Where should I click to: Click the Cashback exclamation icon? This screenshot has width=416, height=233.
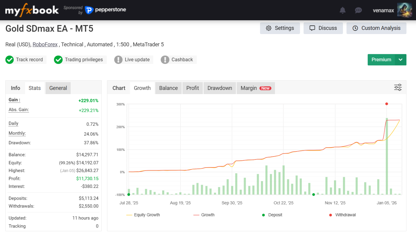165,60
